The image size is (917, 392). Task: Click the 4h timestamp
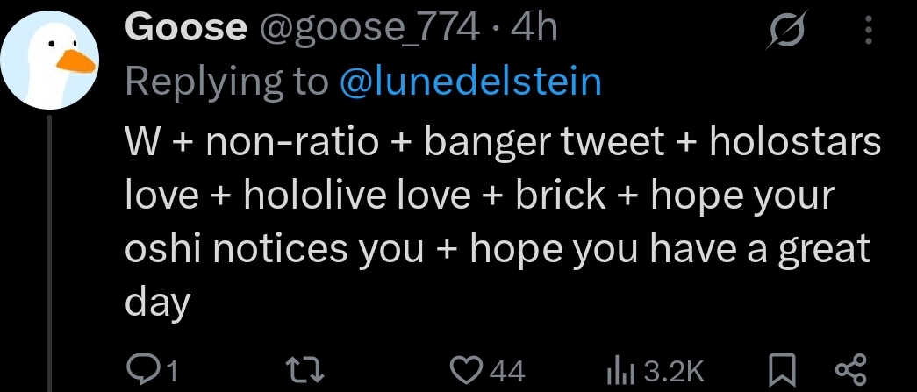[x=534, y=31]
